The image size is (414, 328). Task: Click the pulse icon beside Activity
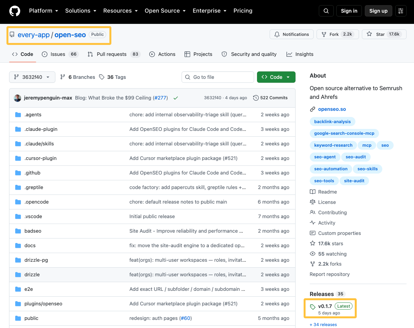point(312,223)
